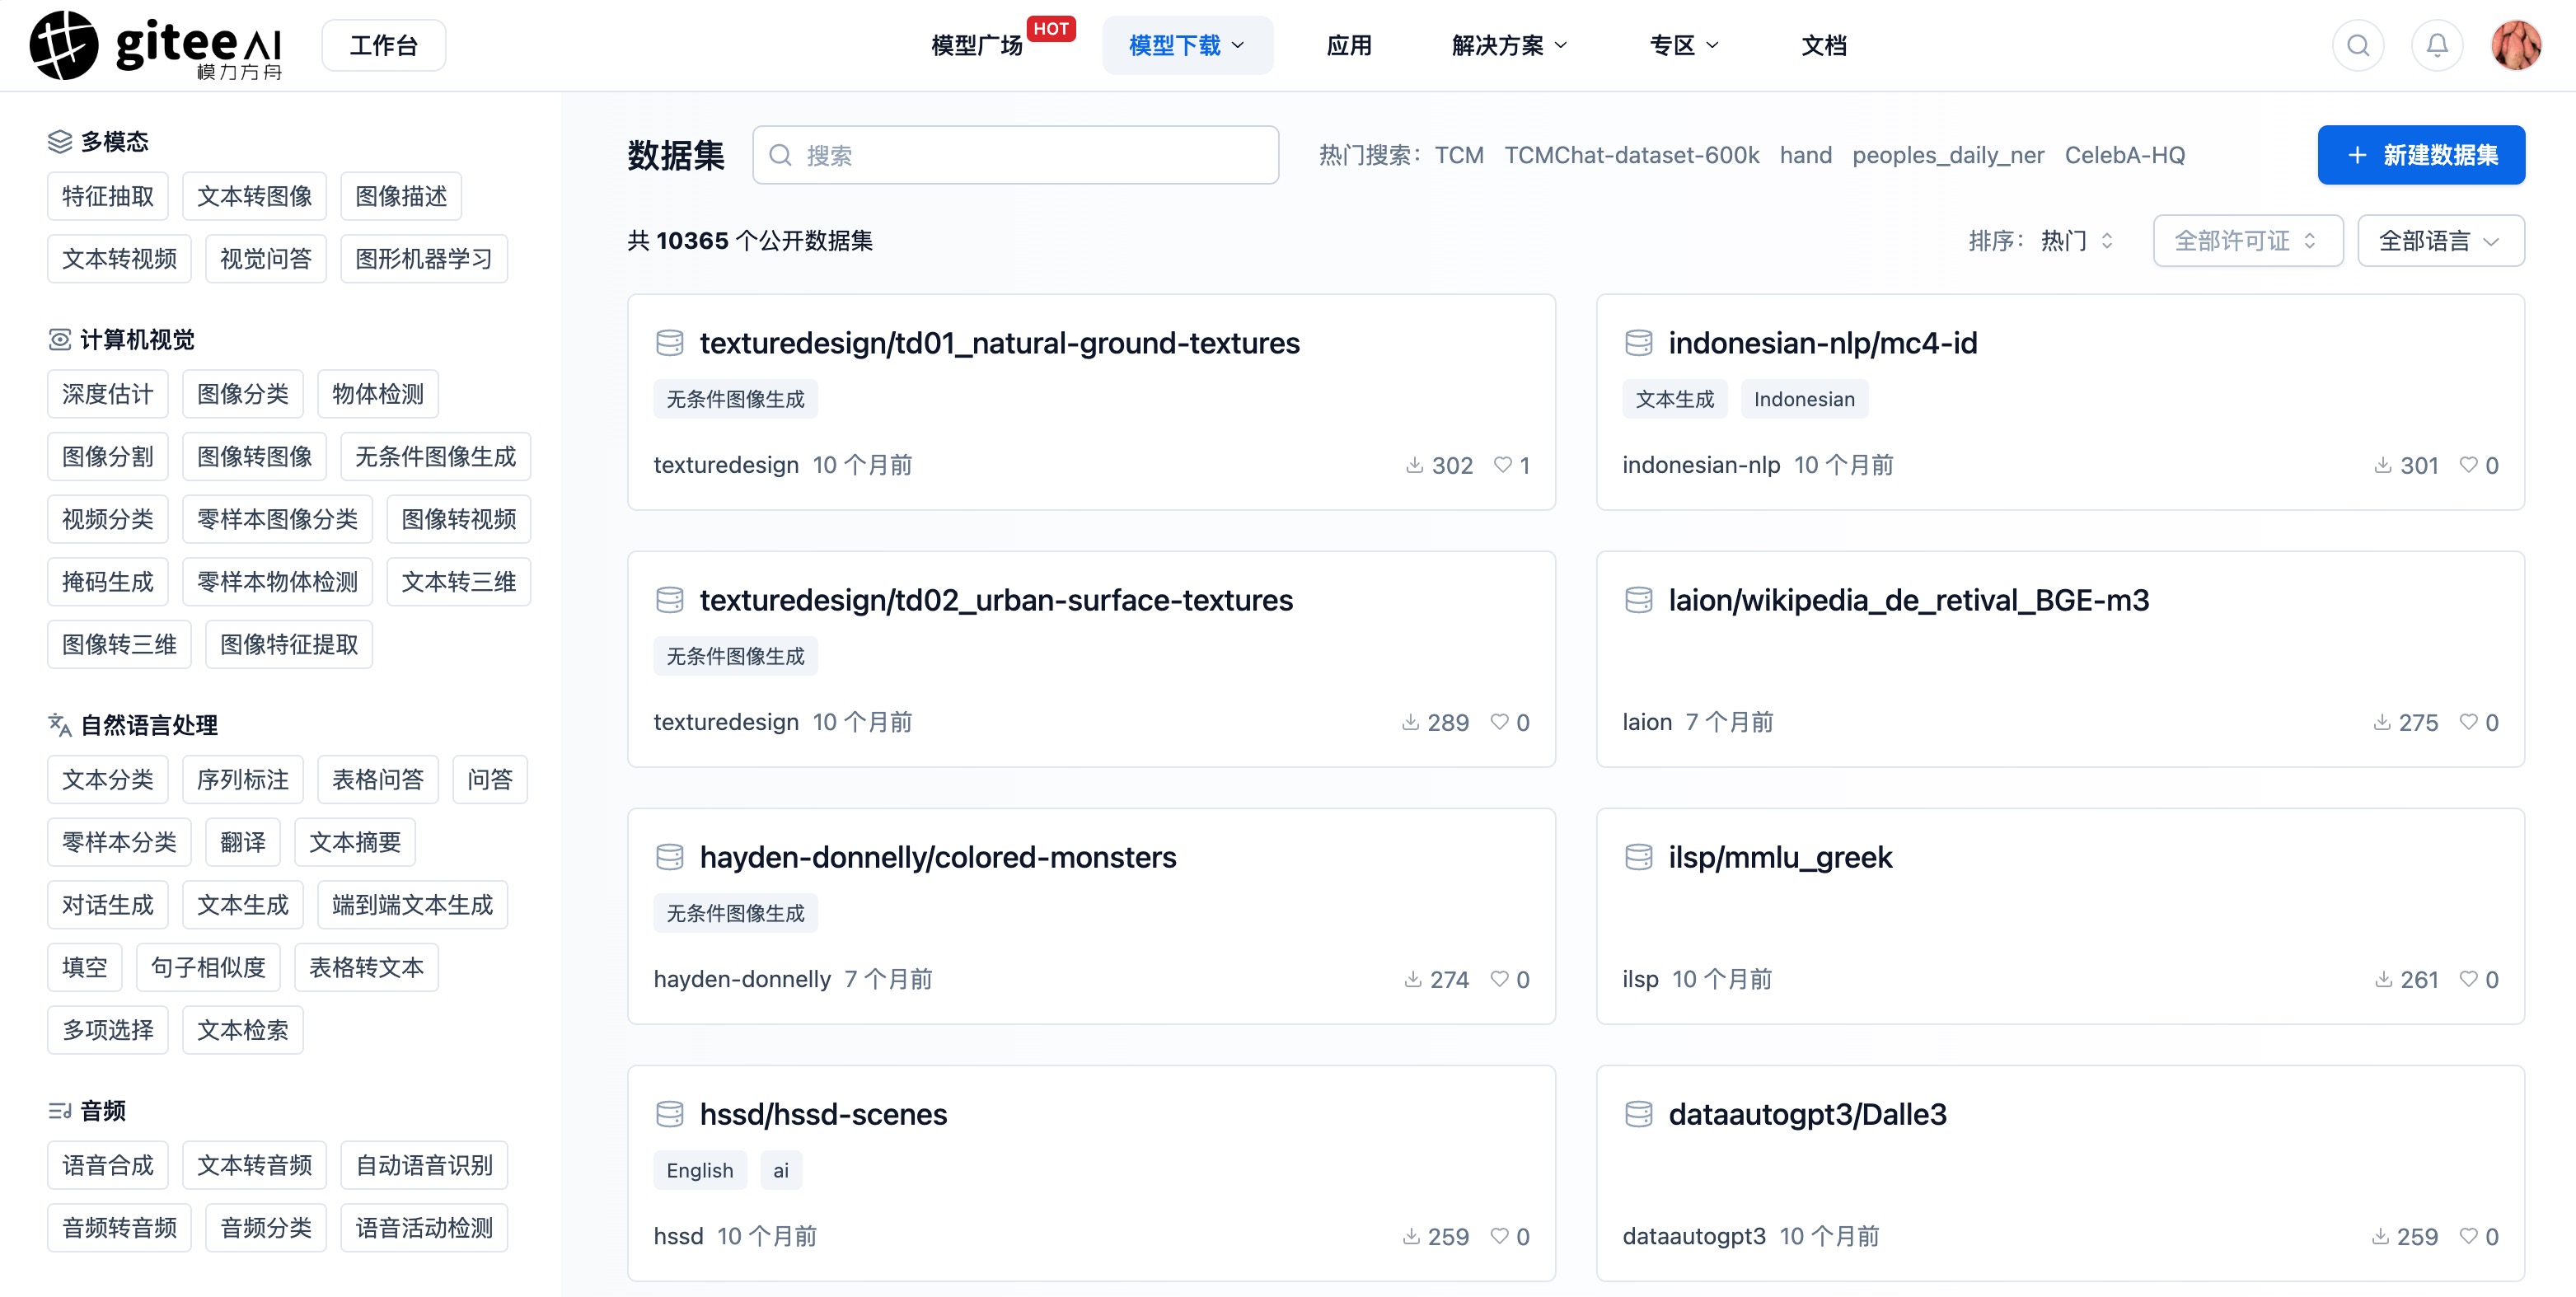
Task: Click the heart icon on colored-monsters card
Action: tap(1499, 979)
